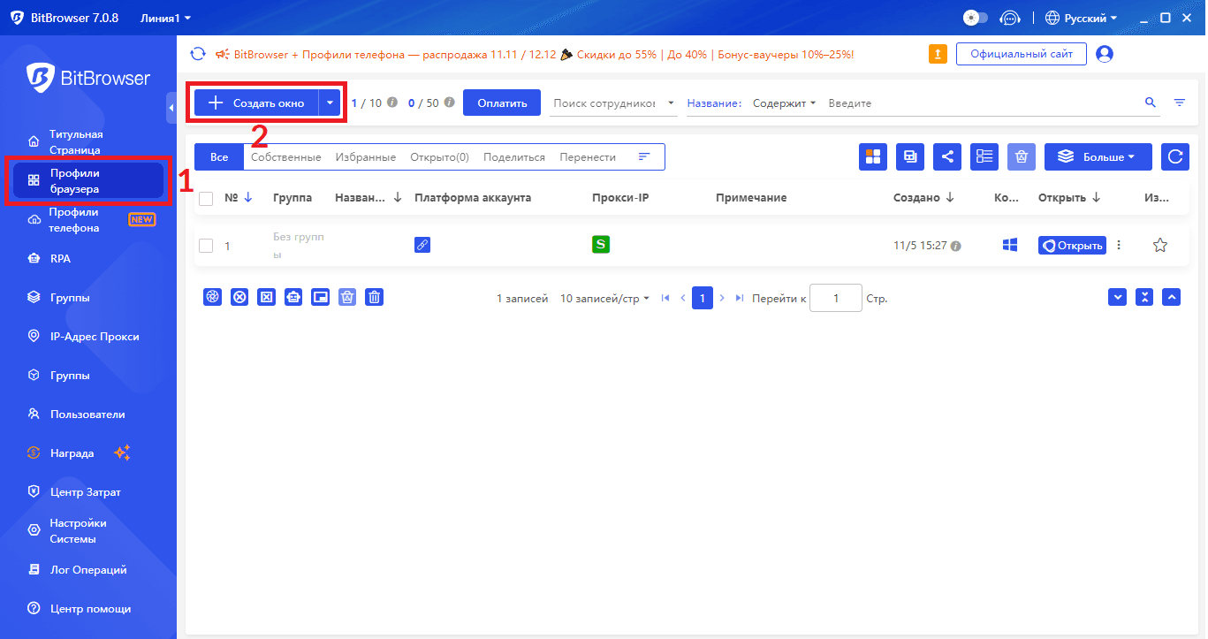Click the user account avatar icon
The width and height of the screenshot is (1208, 639).
[1104, 54]
